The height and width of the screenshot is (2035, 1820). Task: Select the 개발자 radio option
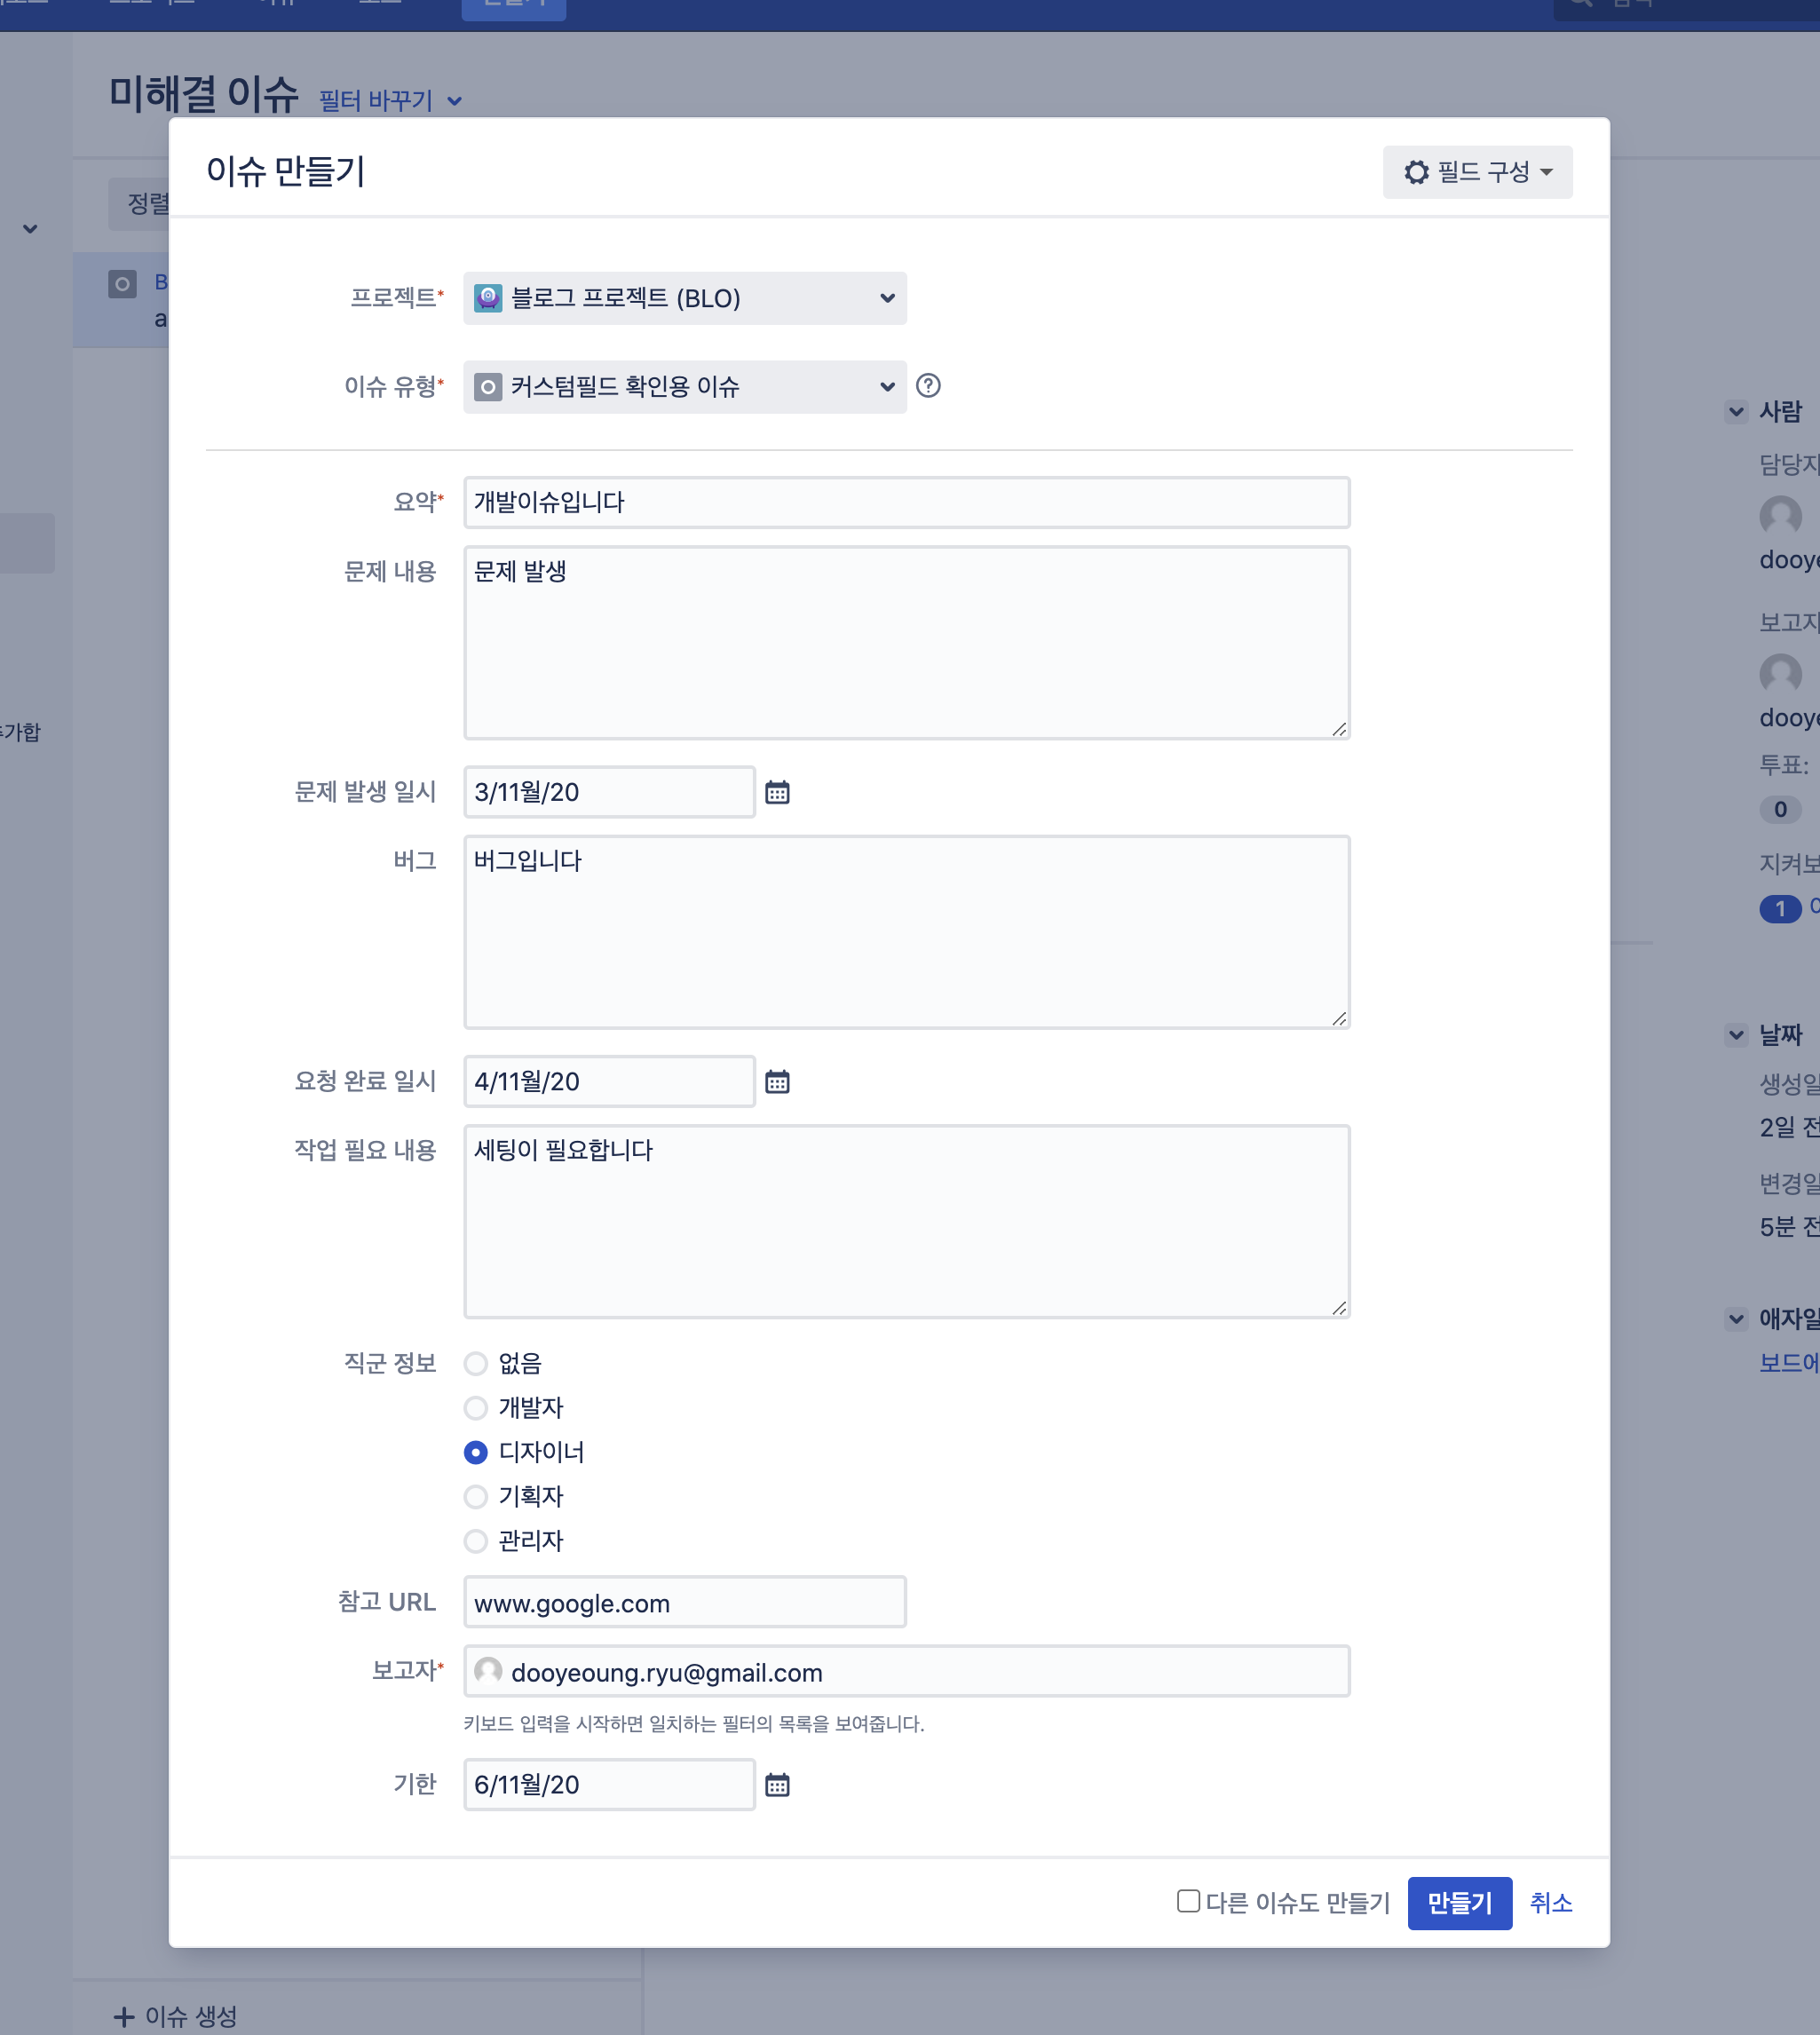click(476, 1408)
